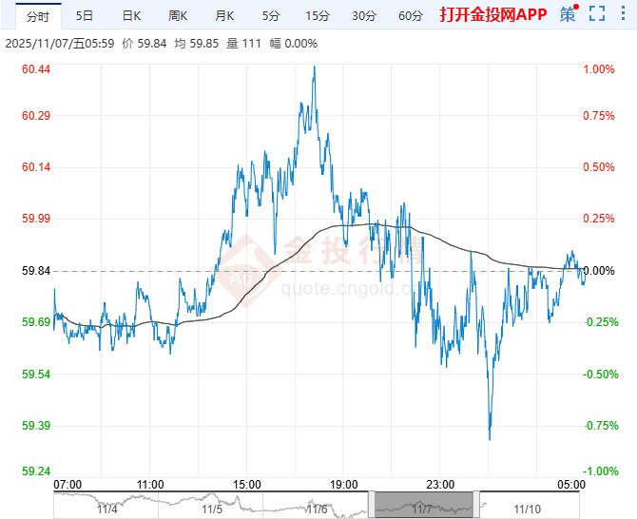Choose the 30分 interval chart
Viewport: 637px width, 519px height.
click(364, 15)
